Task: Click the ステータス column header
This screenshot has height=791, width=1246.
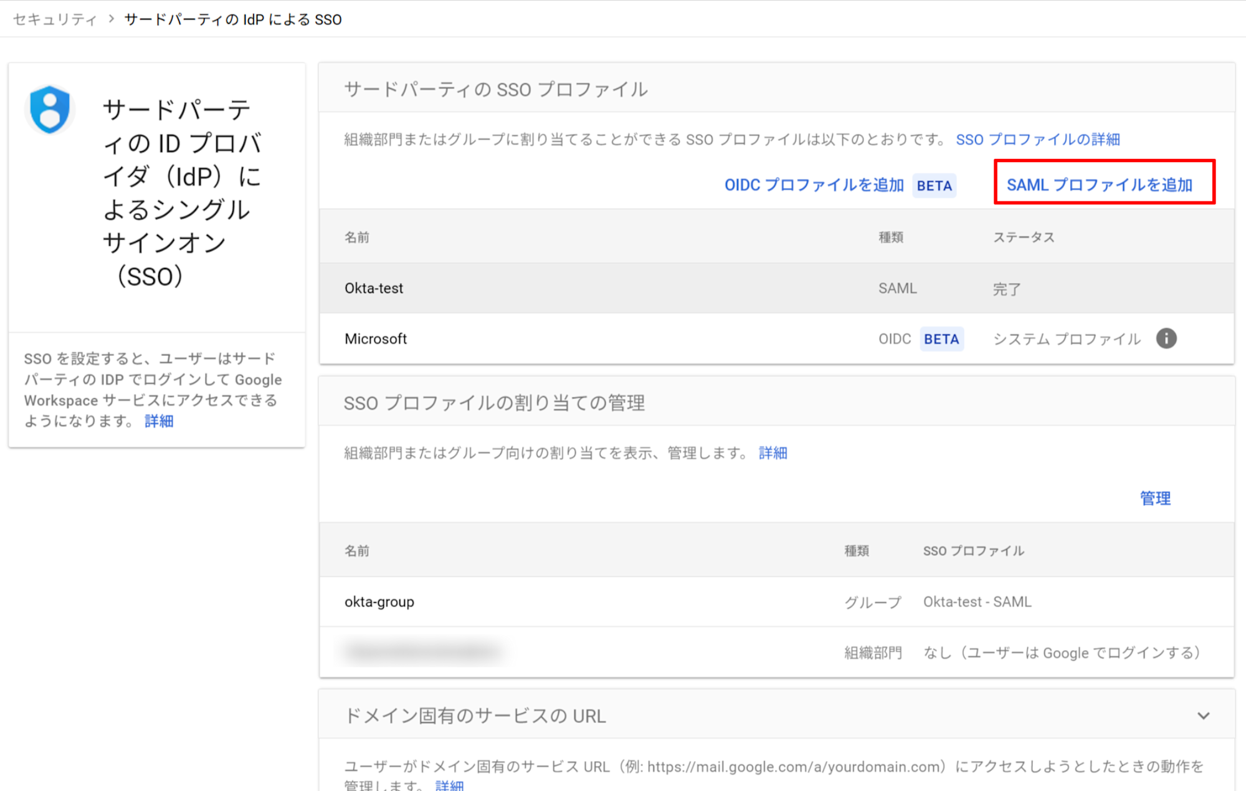Action: click(x=1023, y=237)
